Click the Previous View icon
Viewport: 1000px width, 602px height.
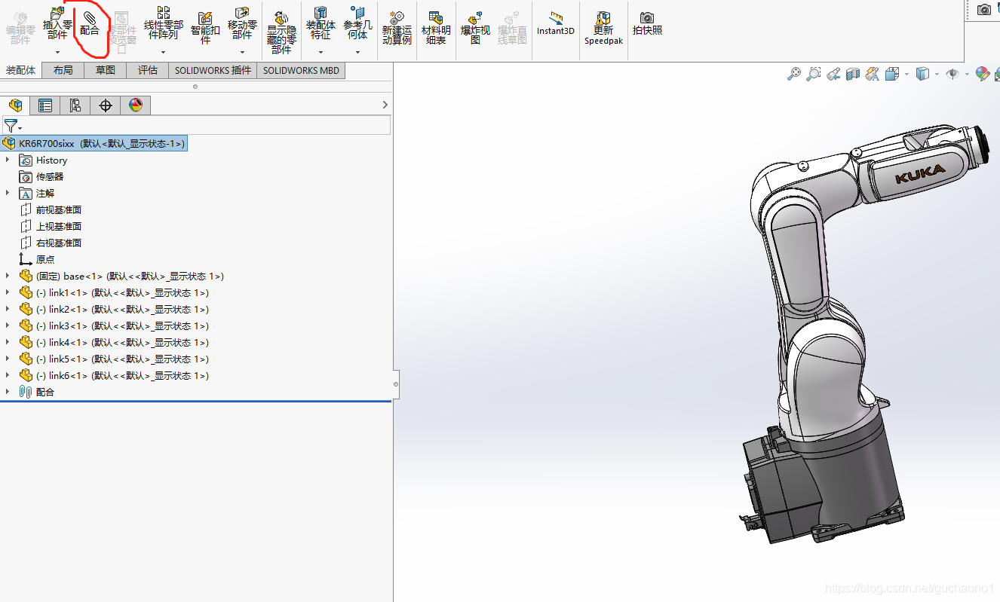(833, 74)
